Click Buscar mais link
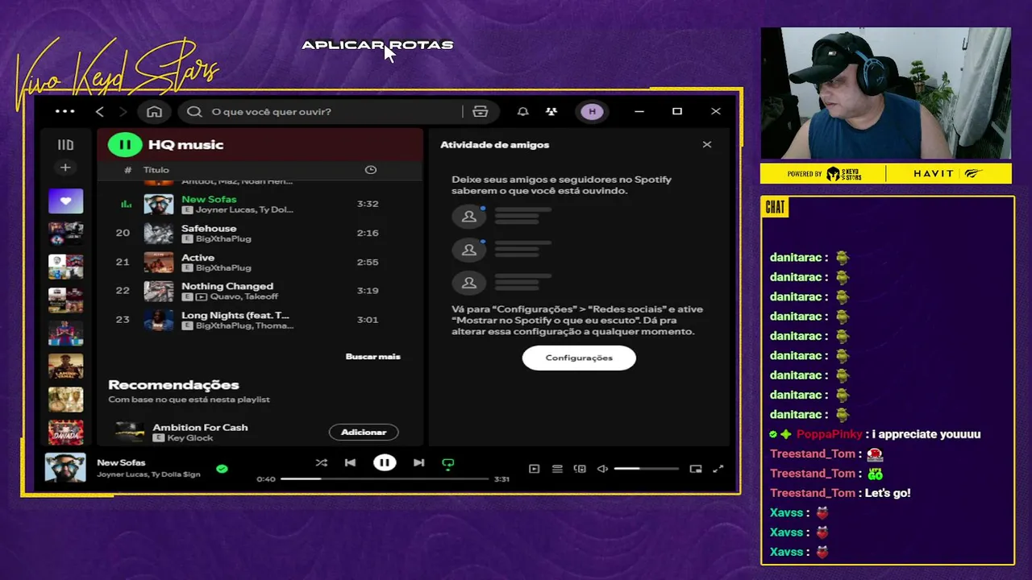 coord(372,356)
